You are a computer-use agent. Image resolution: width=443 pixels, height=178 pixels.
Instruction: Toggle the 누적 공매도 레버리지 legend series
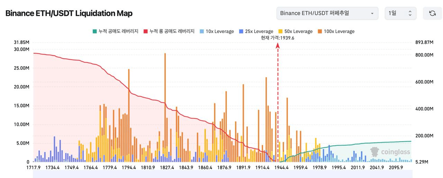pyautogui.click(x=115, y=31)
